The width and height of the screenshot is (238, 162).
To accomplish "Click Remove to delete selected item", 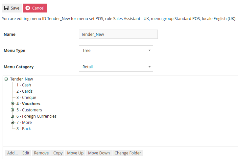I will (41, 153).
